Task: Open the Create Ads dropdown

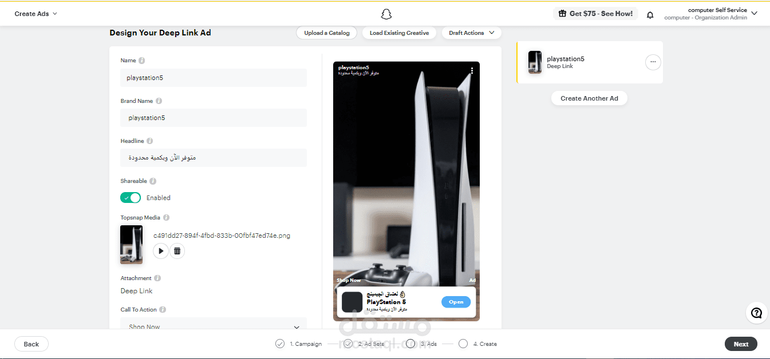Action: (x=35, y=14)
